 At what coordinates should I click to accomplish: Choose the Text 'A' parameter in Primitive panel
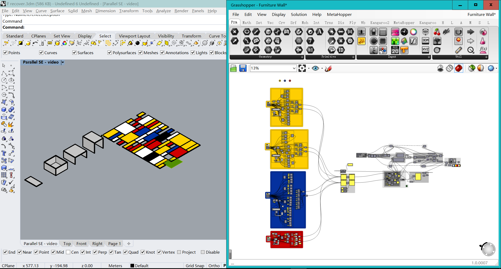click(319, 32)
